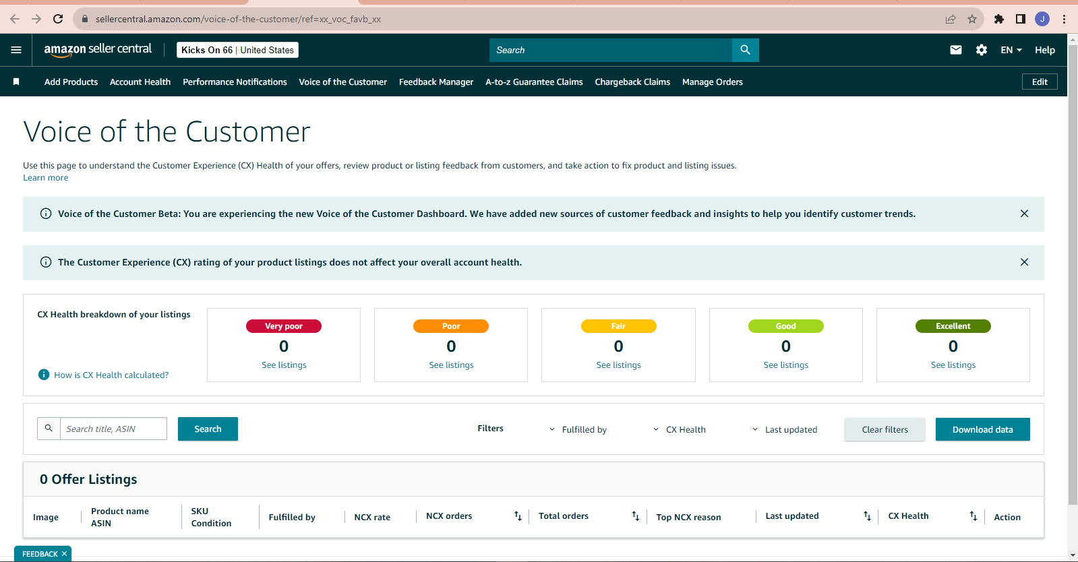This screenshot has height=562, width=1078.
Task: Open the Chrome three-dot menu
Action: click(x=1065, y=19)
